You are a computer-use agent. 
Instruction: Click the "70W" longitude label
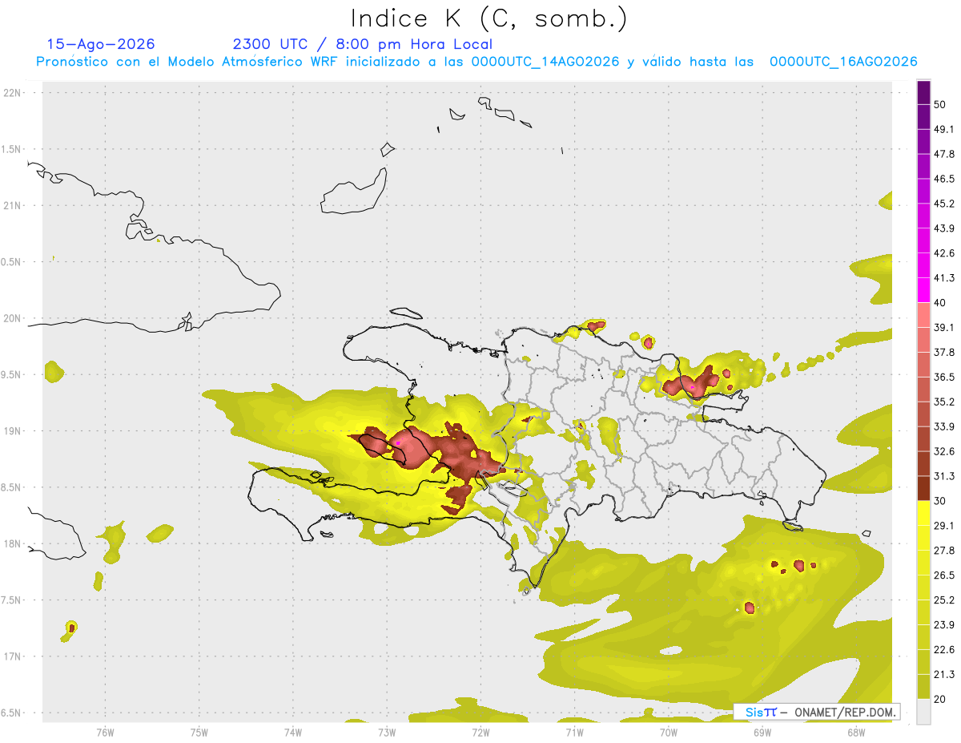click(x=668, y=733)
